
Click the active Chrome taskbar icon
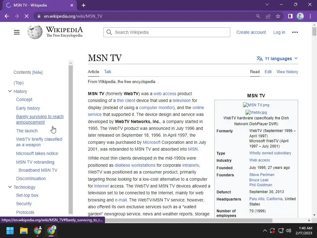[x=51, y=231]
